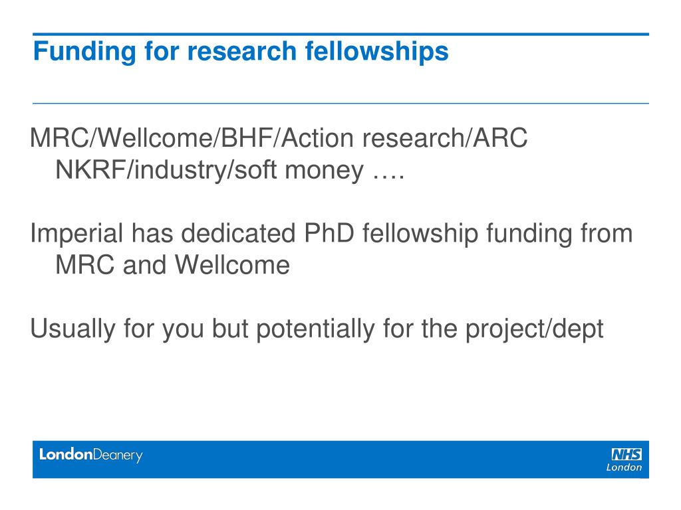
Task: Click the word London under NHS logo
Action: click(624, 467)
